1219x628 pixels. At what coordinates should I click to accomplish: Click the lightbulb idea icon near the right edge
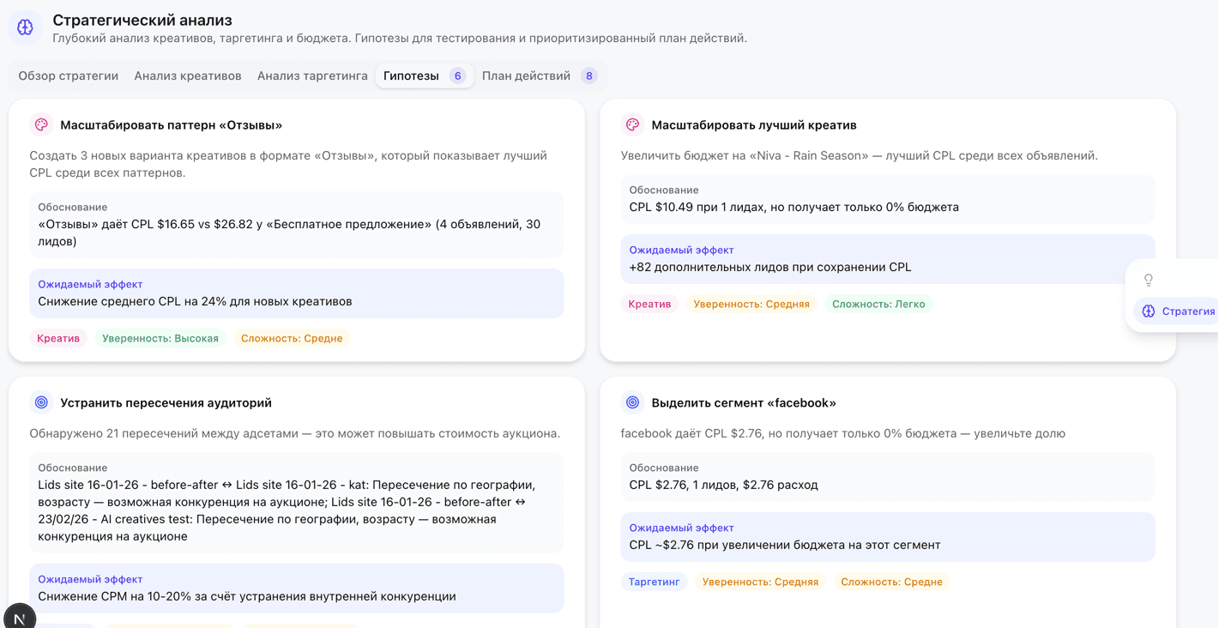[x=1148, y=280]
